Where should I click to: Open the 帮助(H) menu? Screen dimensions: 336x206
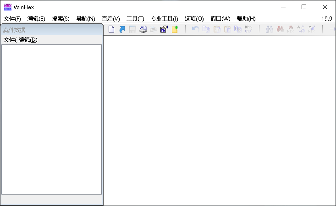(246, 19)
